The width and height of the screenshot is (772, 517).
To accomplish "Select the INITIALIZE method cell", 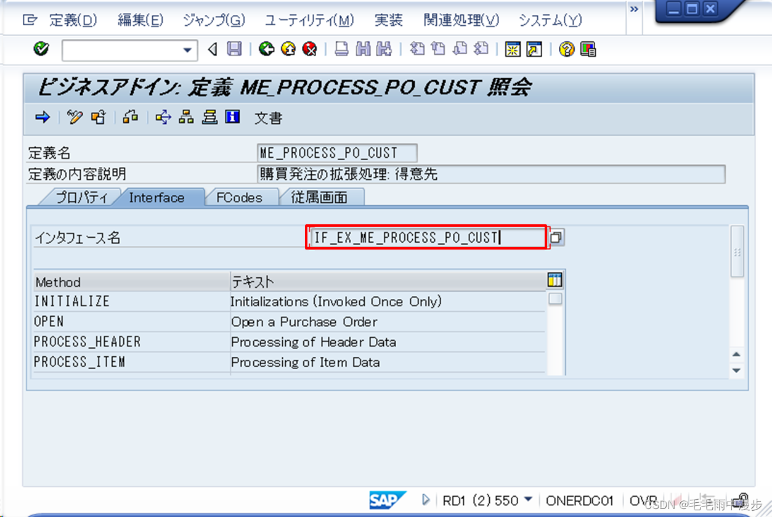I will tap(131, 301).
